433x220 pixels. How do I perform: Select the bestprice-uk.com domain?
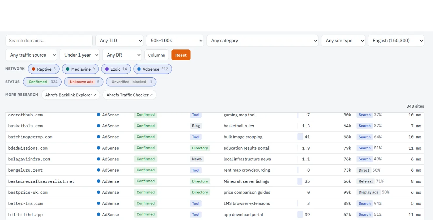[28, 192]
